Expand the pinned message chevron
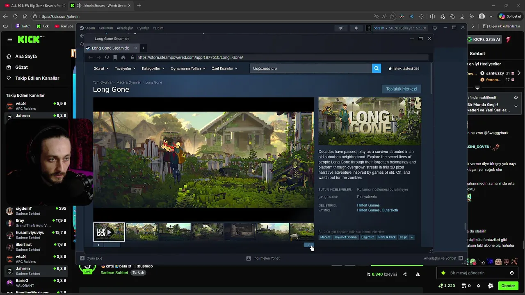The width and height of the screenshot is (525, 295). [x=516, y=106]
